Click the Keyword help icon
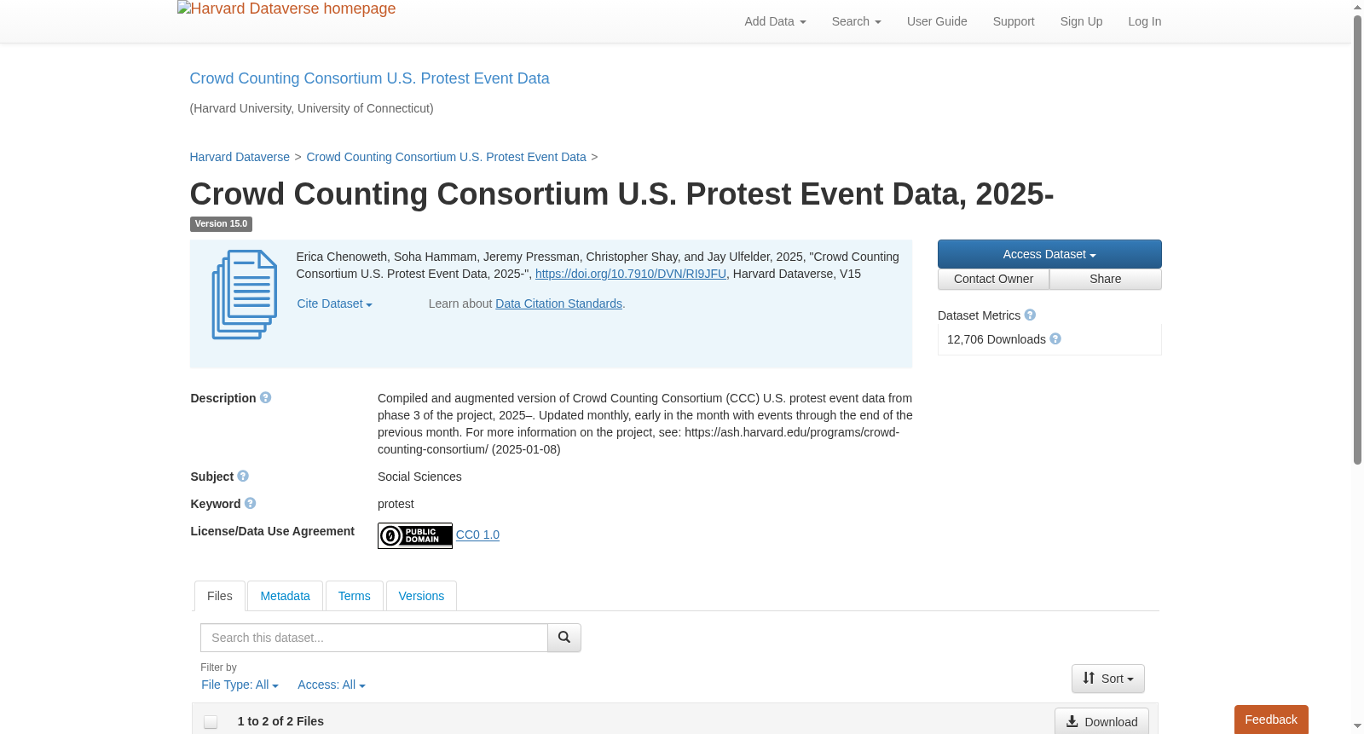The height and width of the screenshot is (734, 1364). (x=251, y=504)
